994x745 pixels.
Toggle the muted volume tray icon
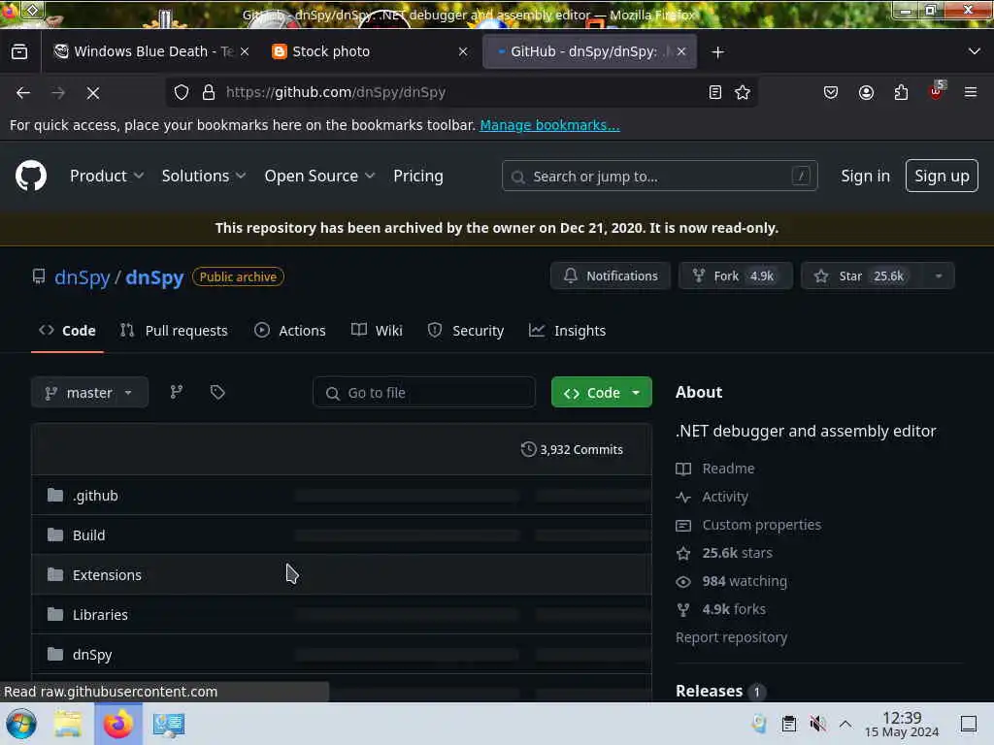[x=817, y=724]
